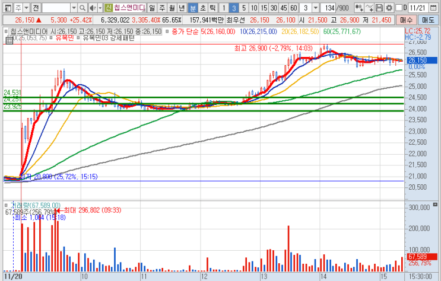Toggle the 일 (daily) chart period
Screen dimensions: 441x281
pos(153,8)
